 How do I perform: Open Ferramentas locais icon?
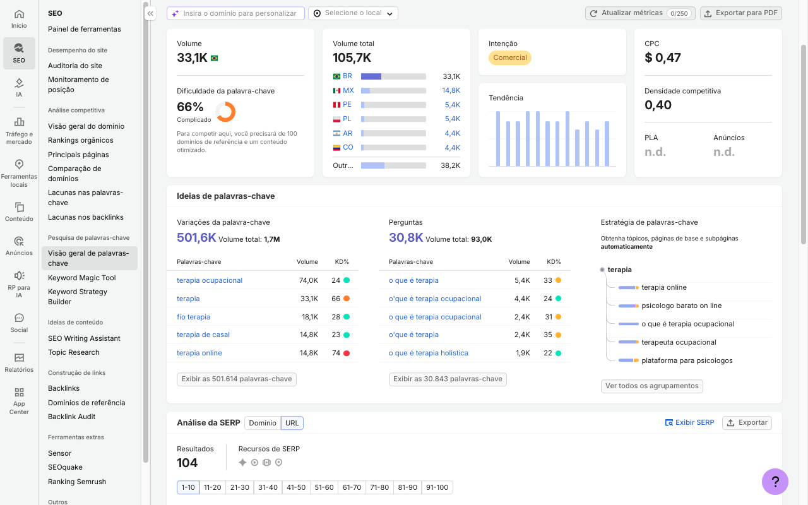coord(19,173)
